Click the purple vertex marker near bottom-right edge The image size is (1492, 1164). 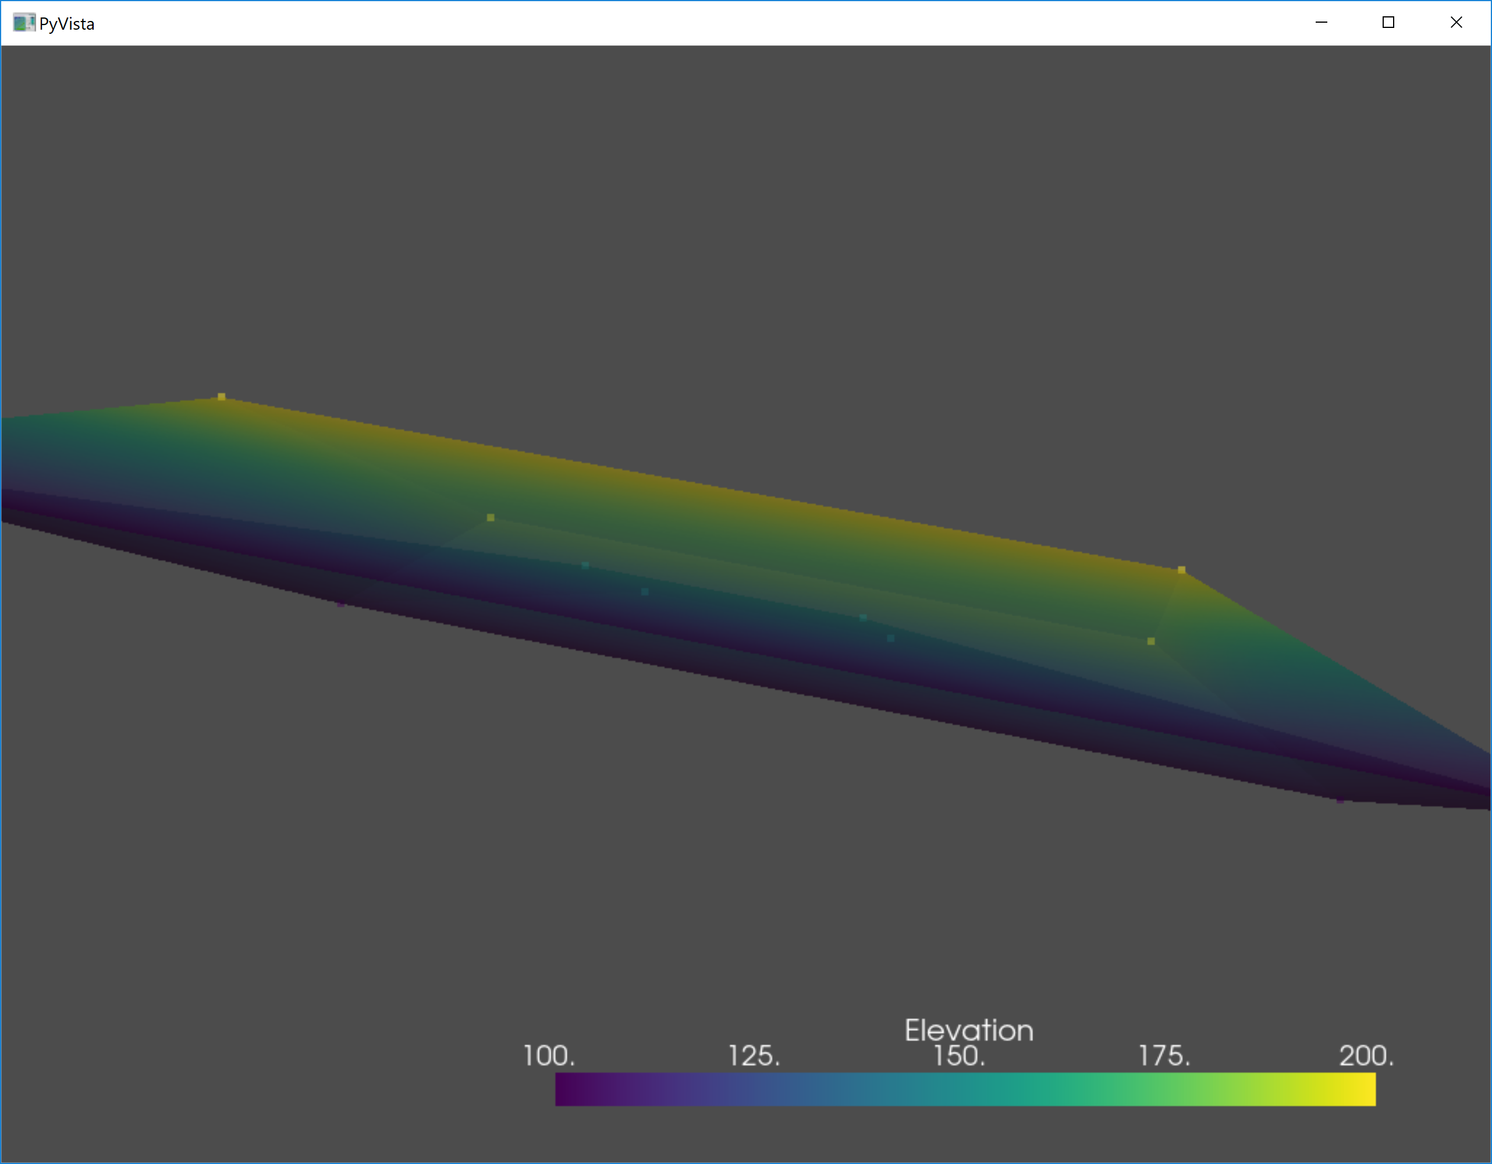coord(1340,800)
